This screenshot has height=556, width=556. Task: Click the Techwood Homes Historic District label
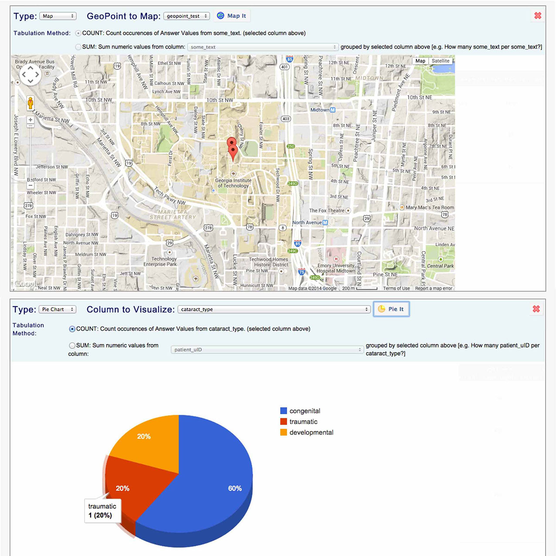tap(268, 262)
